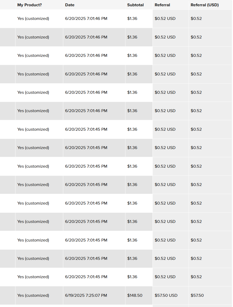Sort by the Date column header

(x=70, y=5)
